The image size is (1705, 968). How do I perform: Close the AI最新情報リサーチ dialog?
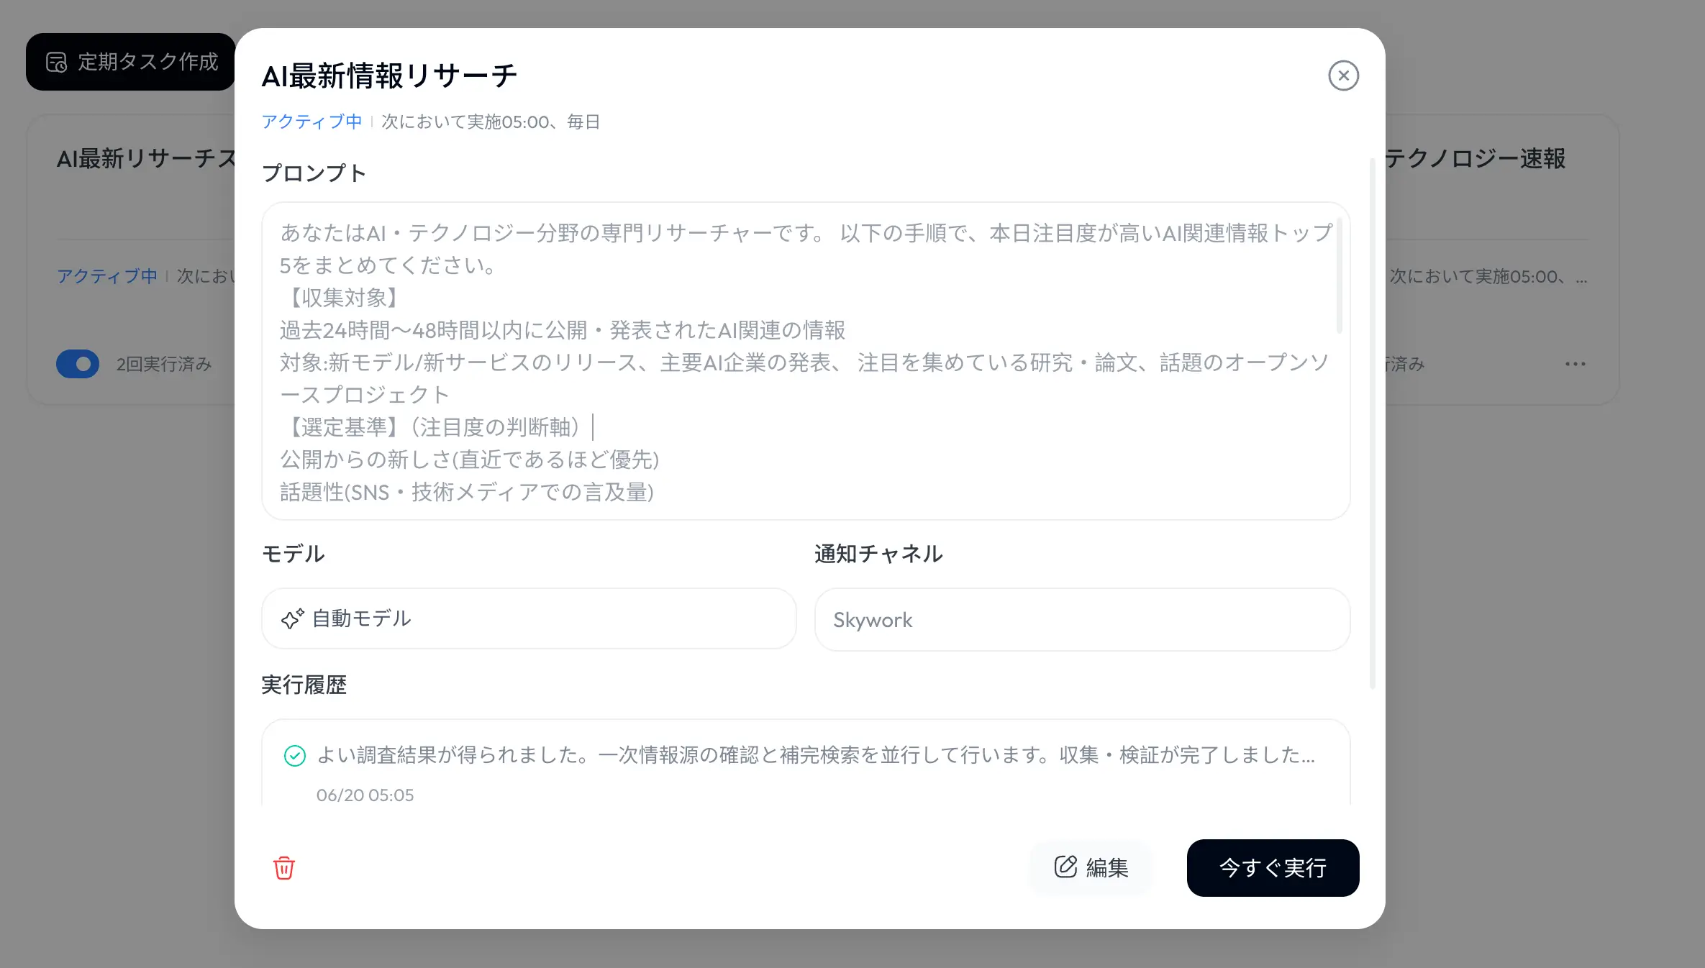coord(1343,76)
